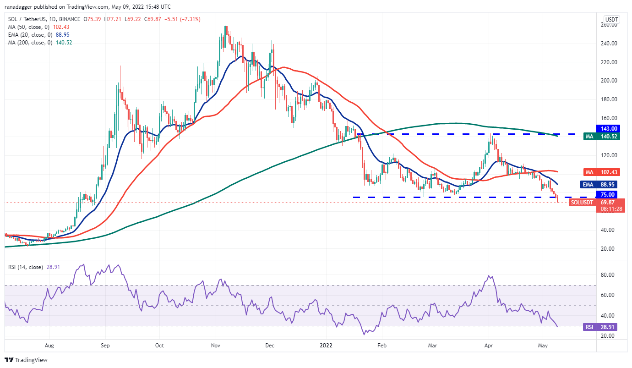The height and width of the screenshot is (368, 632).
Task: Click the green 200-day moving average line
Action: (275, 160)
